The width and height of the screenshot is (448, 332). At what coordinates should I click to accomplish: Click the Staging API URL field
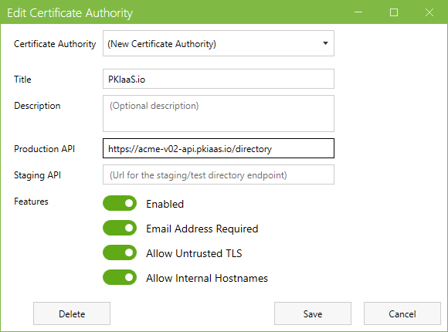tap(219, 174)
